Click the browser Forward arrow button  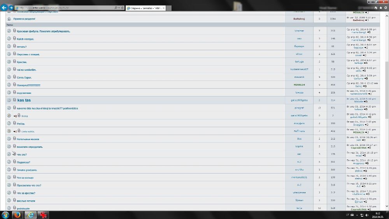click(x=11, y=8)
